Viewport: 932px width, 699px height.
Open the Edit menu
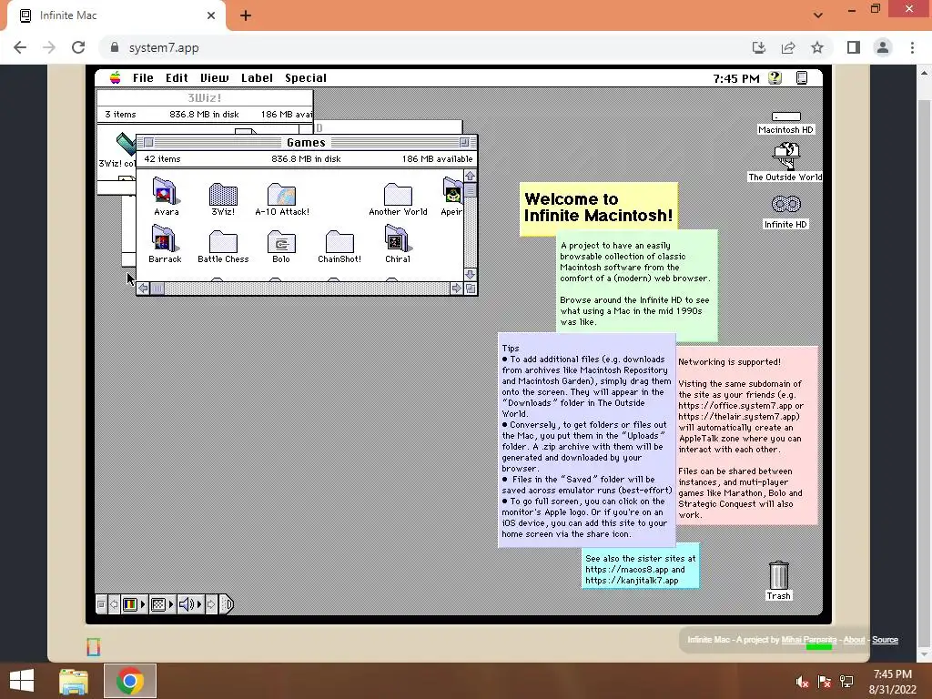click(x=177, y=78)
